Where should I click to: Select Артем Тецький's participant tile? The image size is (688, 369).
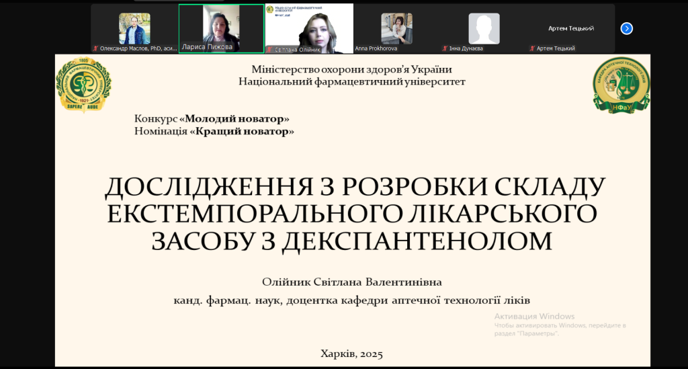coord(571,28)
